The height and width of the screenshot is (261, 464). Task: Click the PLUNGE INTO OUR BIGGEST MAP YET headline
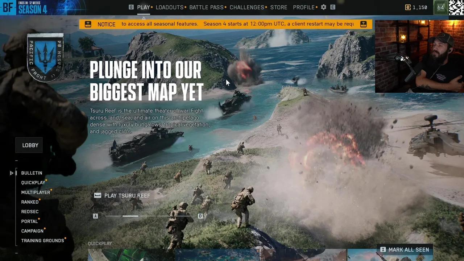click(146, 81)
